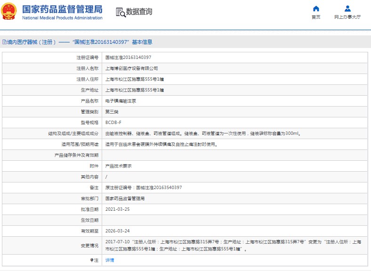Open the 网上办事大厅 navigation label
The height and width of the screenshot is (273, 371).
click(347, 17)
